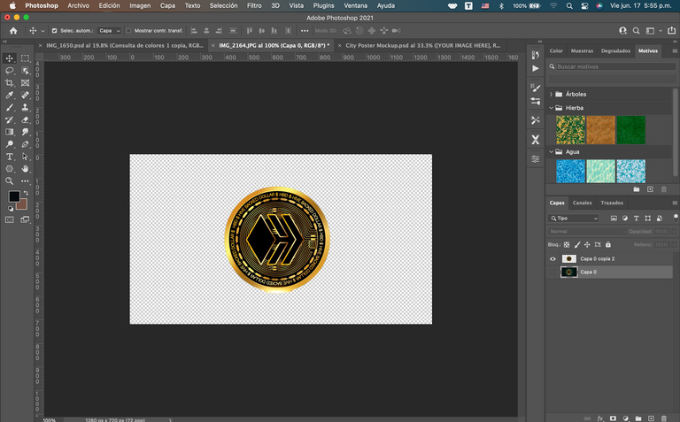The width and height of the screenshot is (680, 422).
Task: Open the Capa auto-select dropdown
Action: click(x=109, y=31)
